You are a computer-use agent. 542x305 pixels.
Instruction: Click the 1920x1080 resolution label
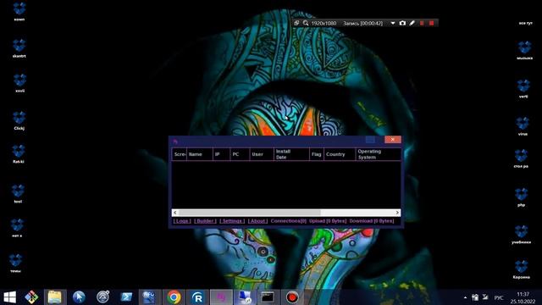point(324,23)
